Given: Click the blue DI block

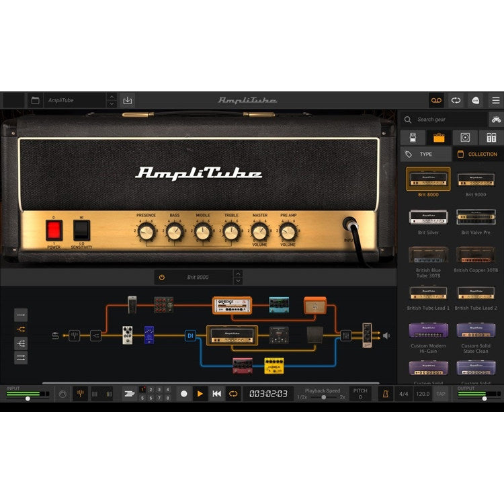Looking at the screenshot, I should pos(190,336).
